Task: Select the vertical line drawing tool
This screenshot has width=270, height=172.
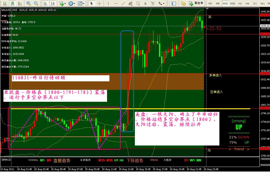Action: click(x=108, y=3)
